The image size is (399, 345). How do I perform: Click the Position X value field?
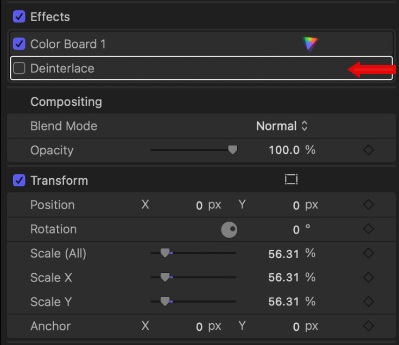pyautogui.click(x=199, y=205)
